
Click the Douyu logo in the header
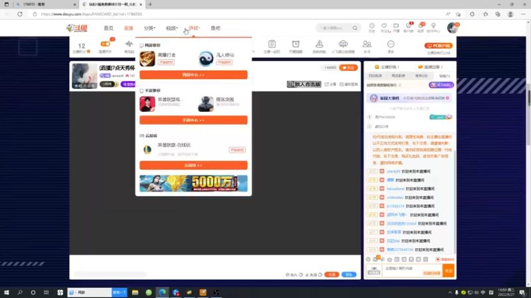tap(77, 28)
